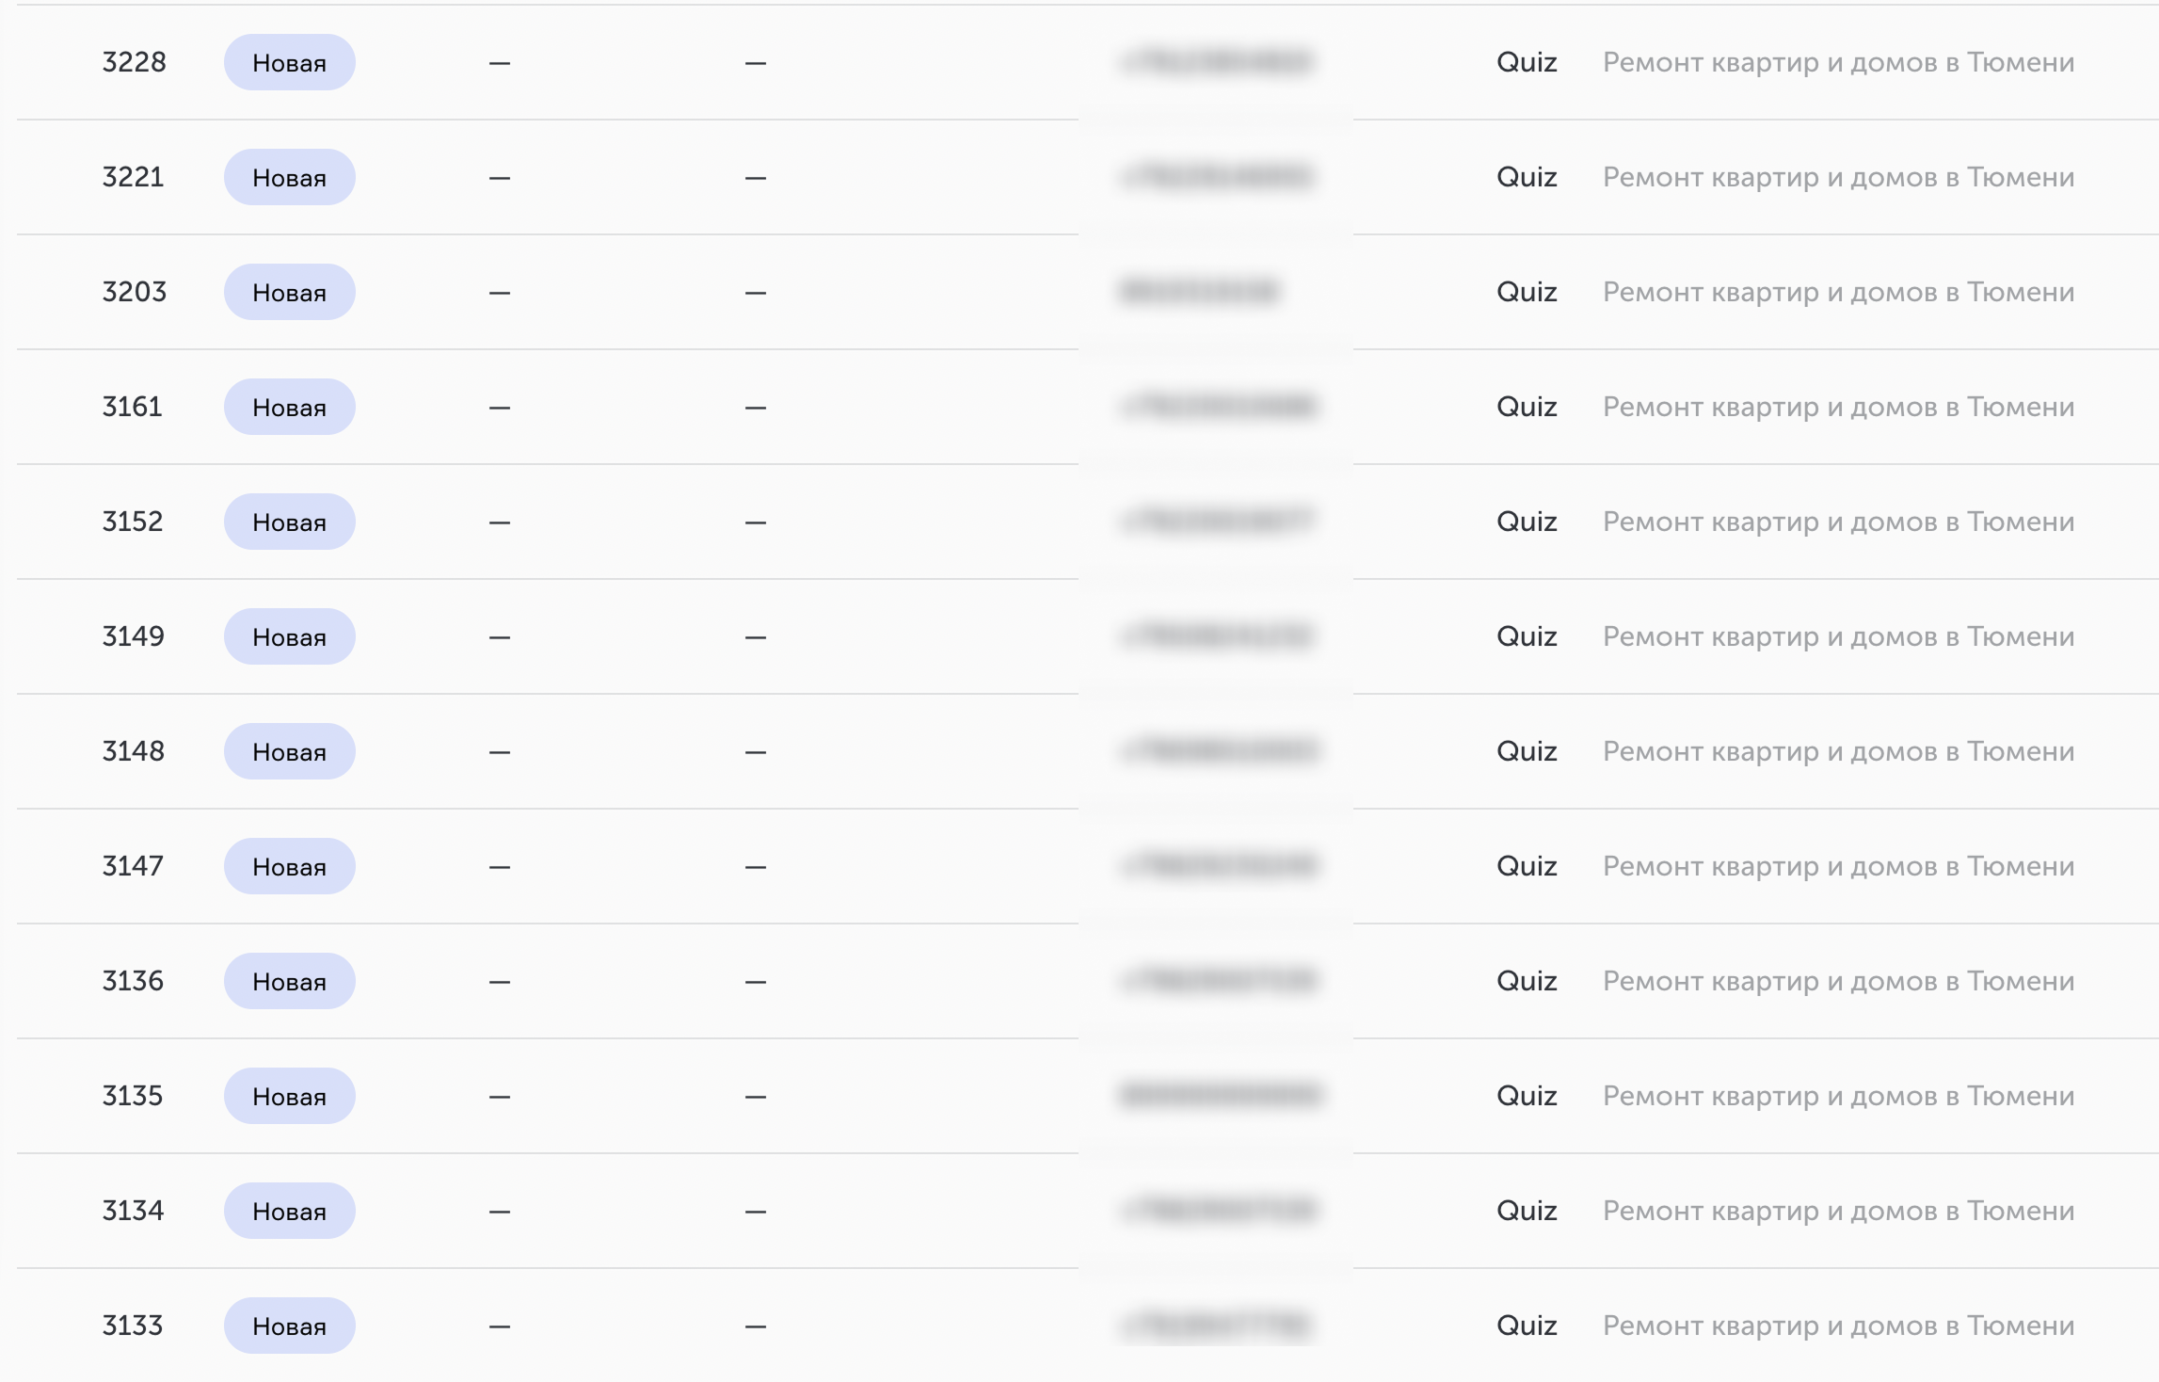Open the 'Новая' status badge for request 3221
Viewport: 2159px width, 1382px height.
click(289, 177)
